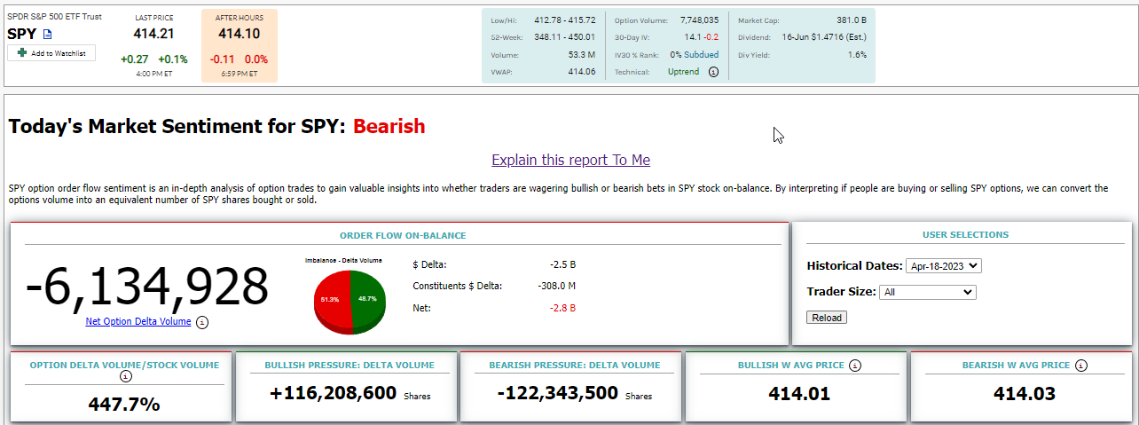
Task: Click the green 48.7% pie slice
Action: 369,299
